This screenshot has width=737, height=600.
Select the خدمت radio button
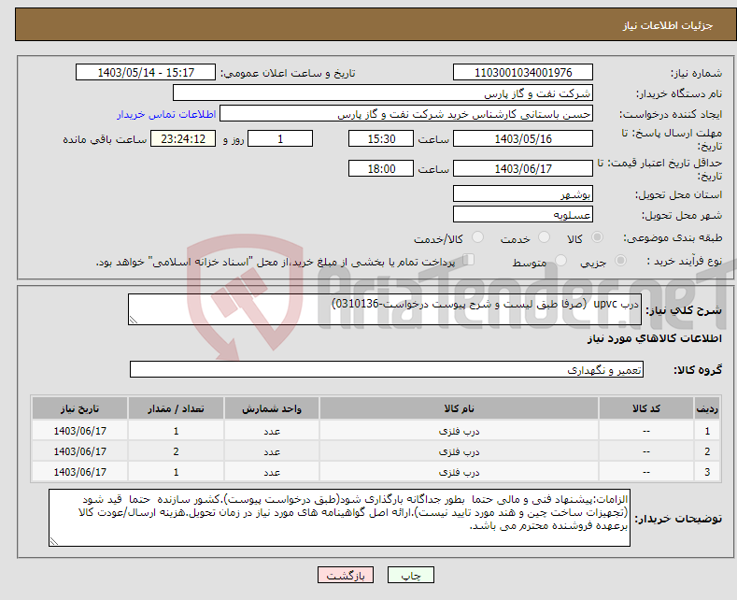(x=544, y=237)
